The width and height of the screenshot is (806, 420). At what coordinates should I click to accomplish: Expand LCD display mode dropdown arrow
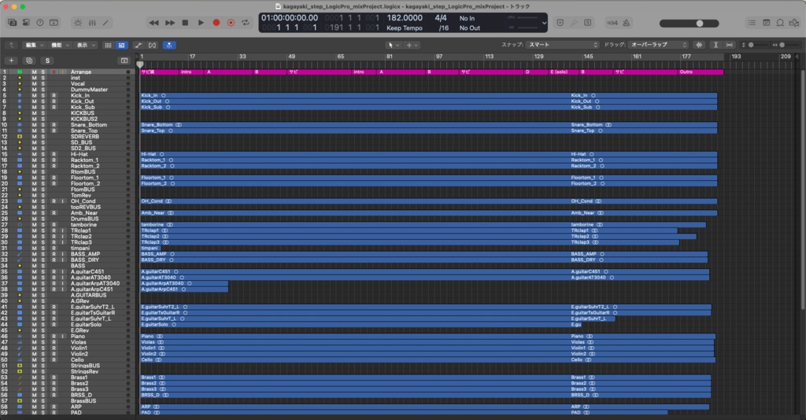click(544, 23)
